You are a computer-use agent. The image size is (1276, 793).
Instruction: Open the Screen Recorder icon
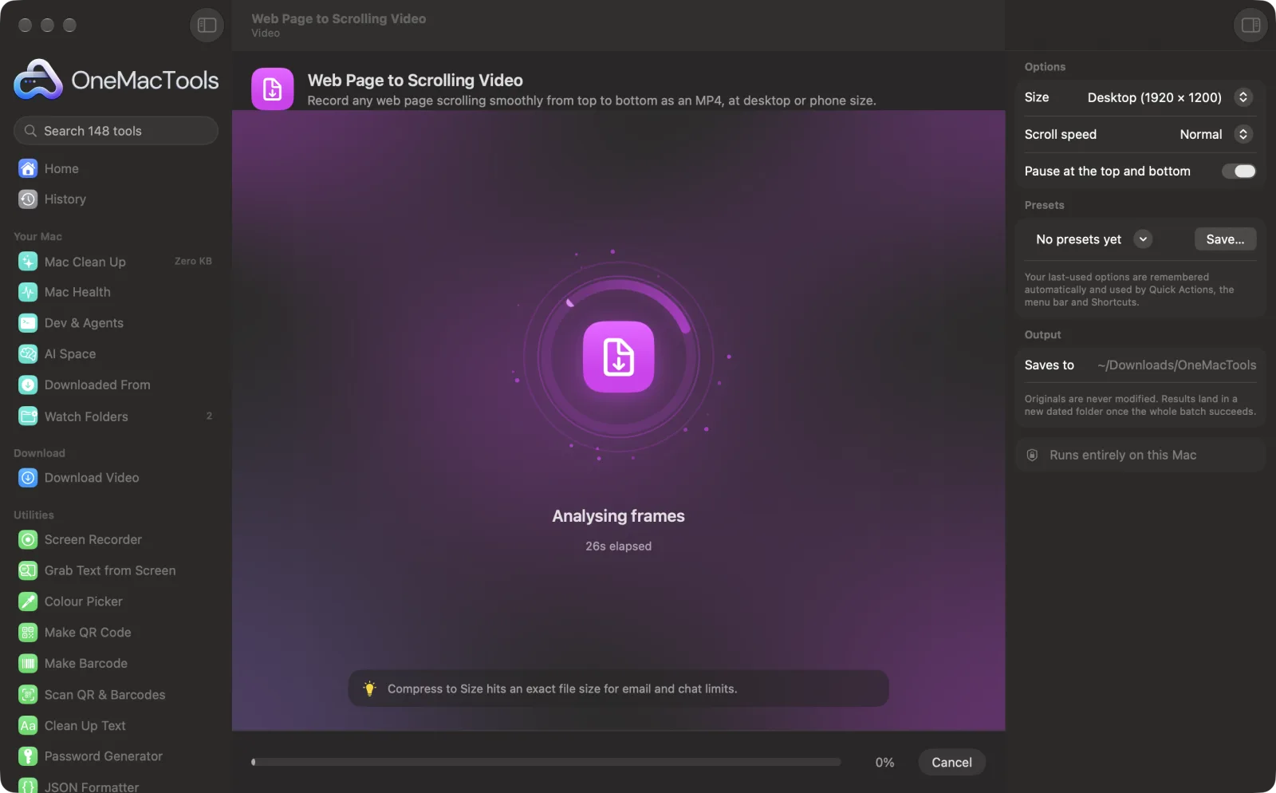[28, 539]
